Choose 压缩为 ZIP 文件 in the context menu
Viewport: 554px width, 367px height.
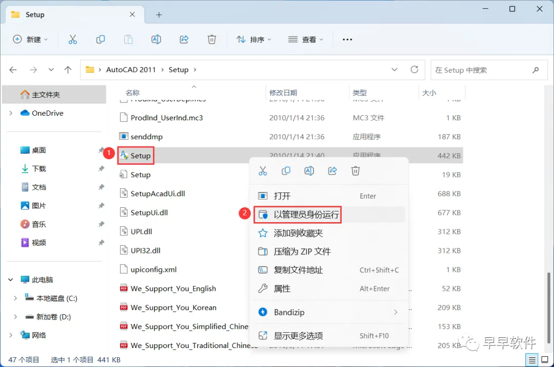[x=329, y=251]
